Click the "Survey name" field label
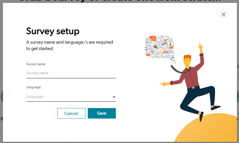This screenshot has height=143, width=239. pos(36,64)
